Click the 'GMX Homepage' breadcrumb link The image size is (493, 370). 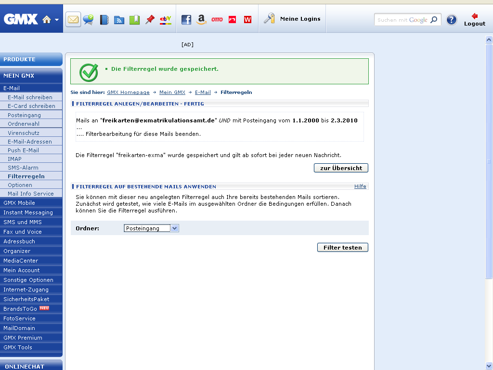pyautogui.click(x=128, y=92)
